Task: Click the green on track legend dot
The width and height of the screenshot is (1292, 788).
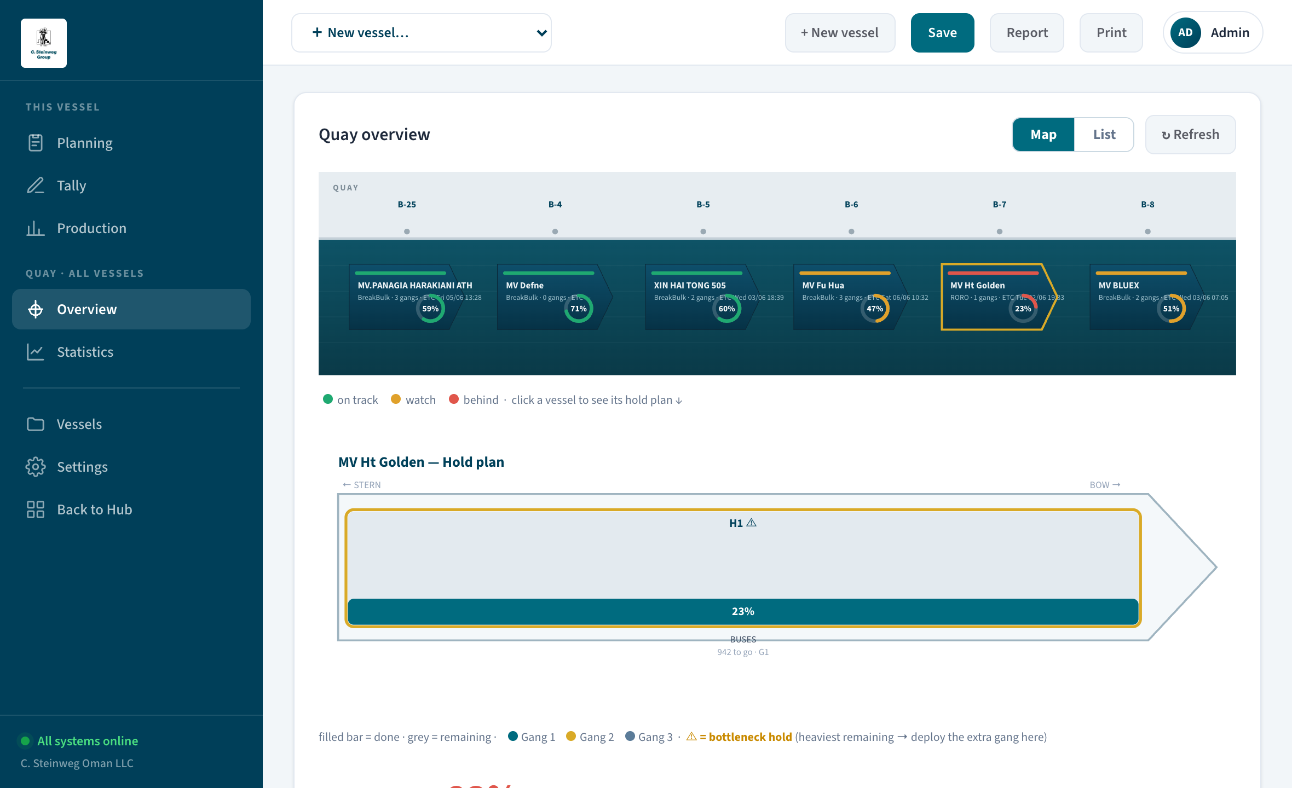Action: [x=328, y=399]
